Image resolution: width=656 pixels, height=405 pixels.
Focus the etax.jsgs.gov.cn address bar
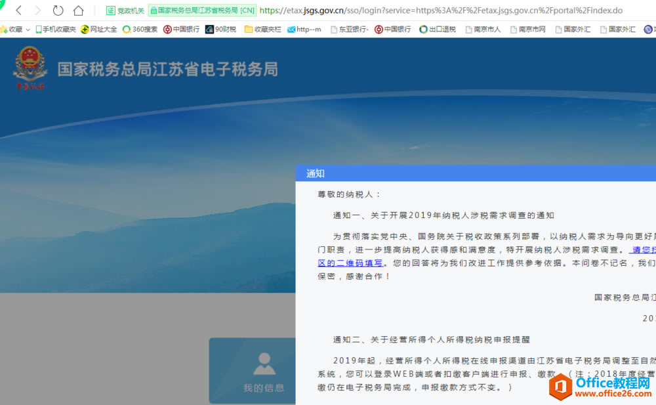[x=441, y=10]
